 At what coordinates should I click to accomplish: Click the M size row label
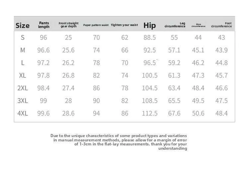[x=23, y=50]
